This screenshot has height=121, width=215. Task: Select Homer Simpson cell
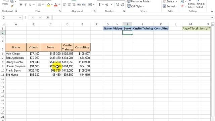point(16,66)
